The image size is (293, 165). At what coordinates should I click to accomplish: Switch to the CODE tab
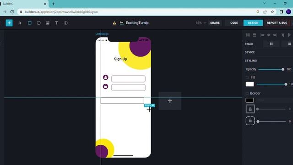[234, 23]
